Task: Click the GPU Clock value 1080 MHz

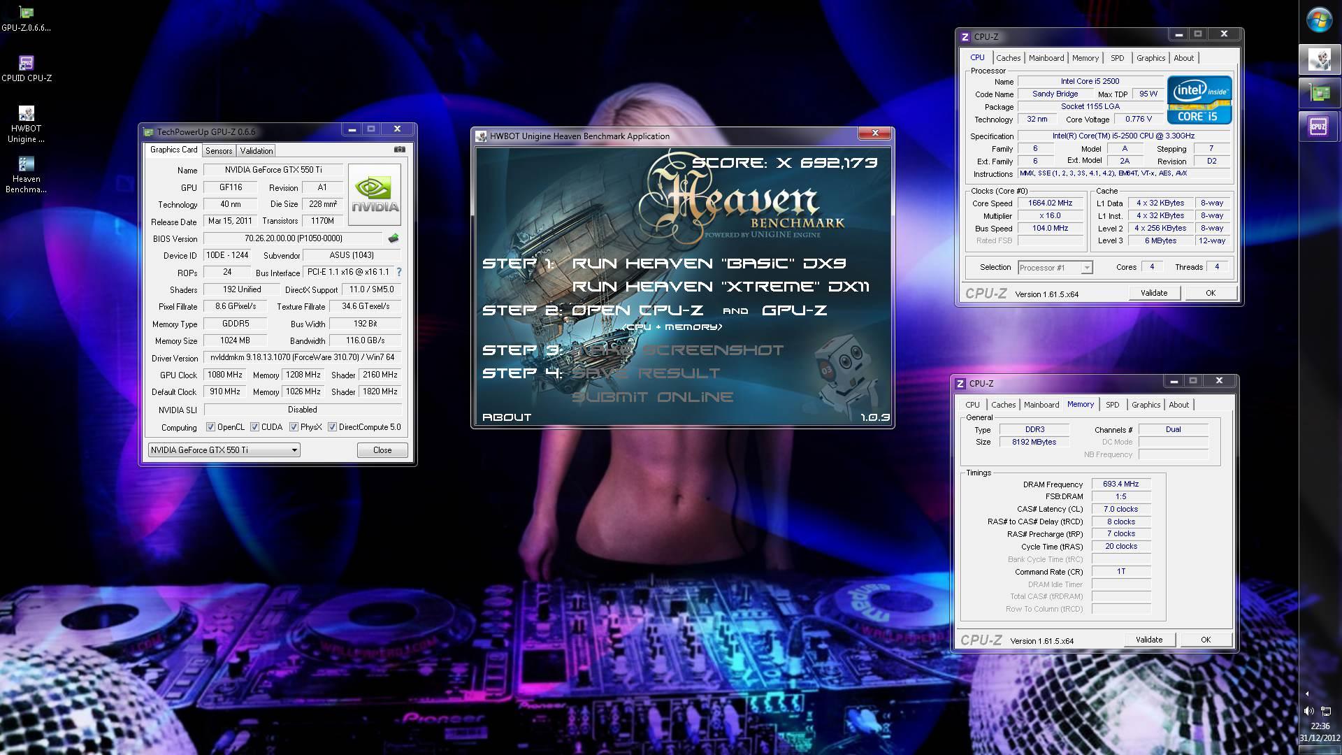Action: [x=225, y=375]
